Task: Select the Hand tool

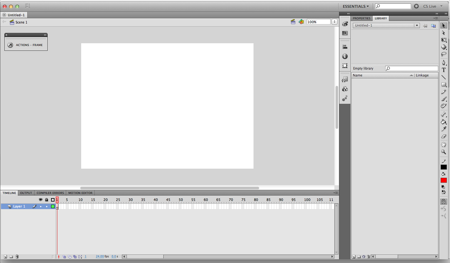Action: click(443, 145)
